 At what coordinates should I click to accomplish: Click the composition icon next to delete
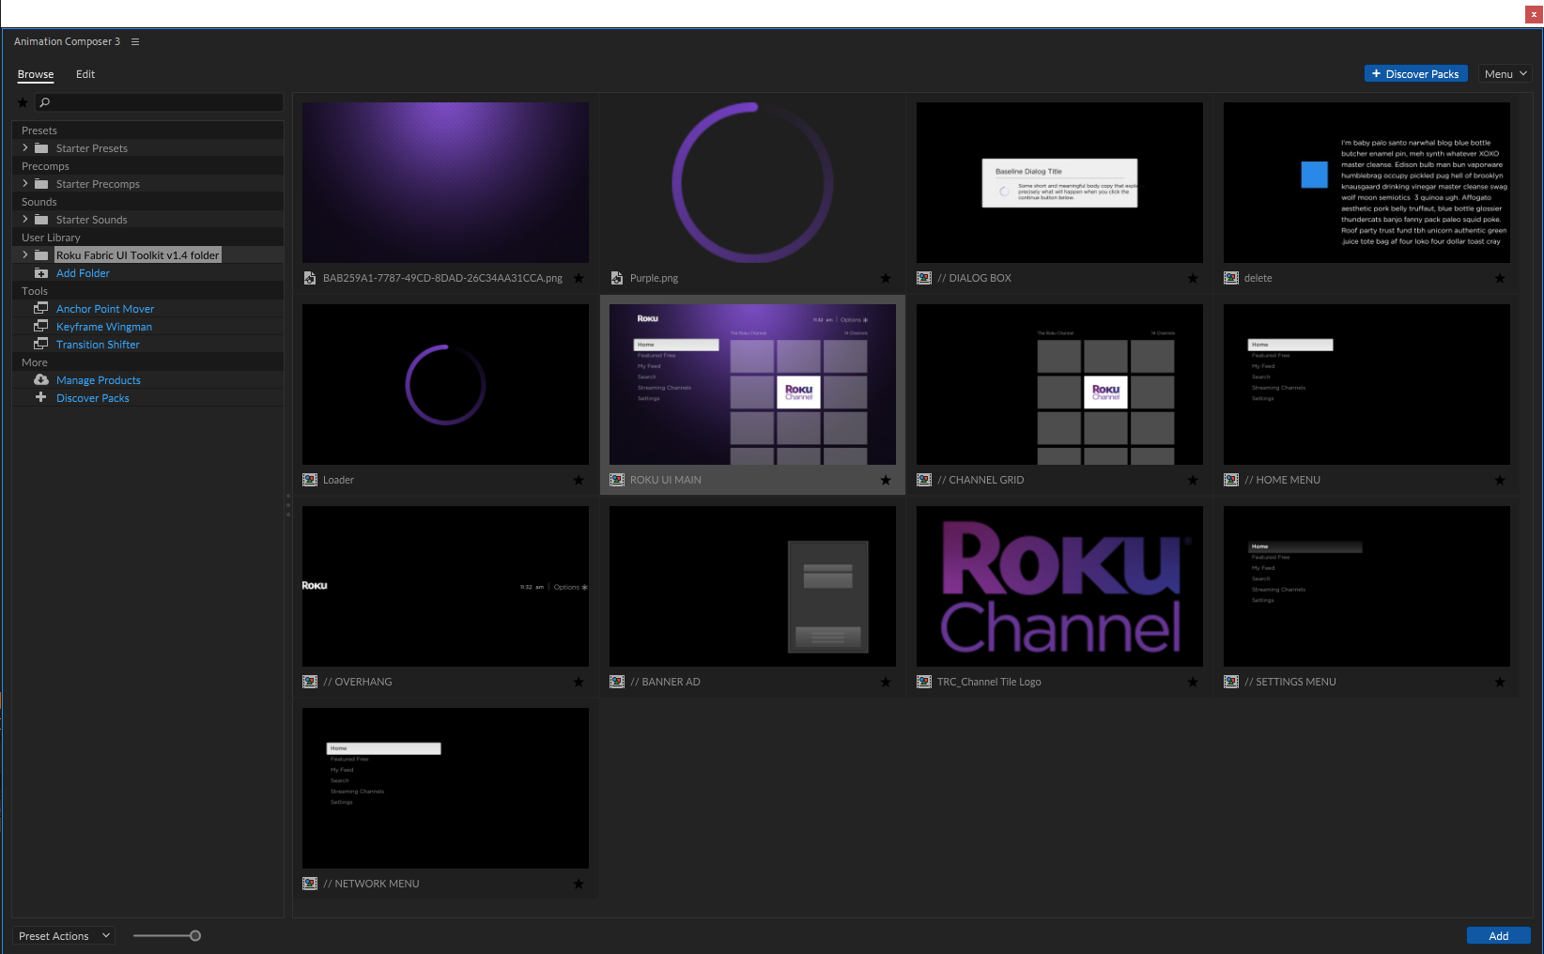(1231, 278)
